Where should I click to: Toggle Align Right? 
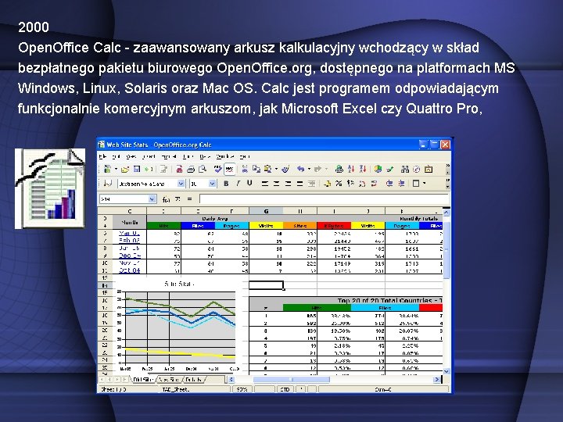(x=288, y=184)
